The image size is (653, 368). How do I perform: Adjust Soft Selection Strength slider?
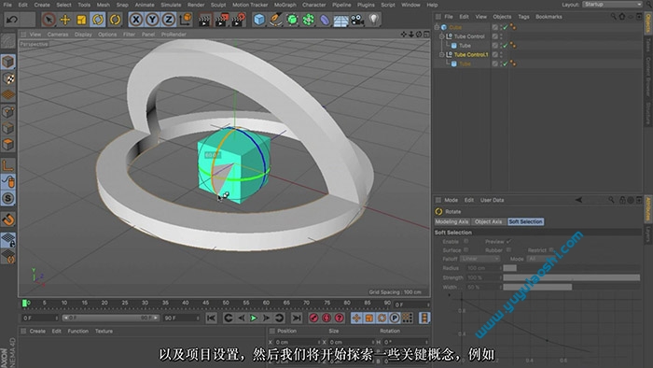(x=571, y=277)
